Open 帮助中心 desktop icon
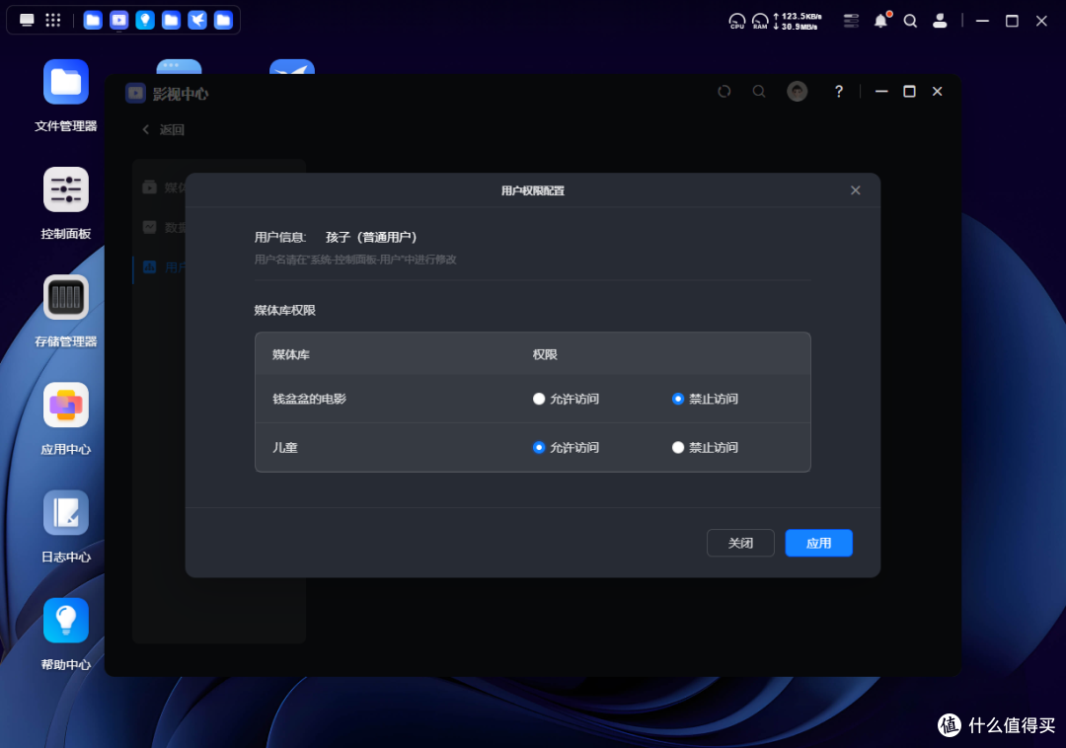1066x748 pixels. coord(66,621)
